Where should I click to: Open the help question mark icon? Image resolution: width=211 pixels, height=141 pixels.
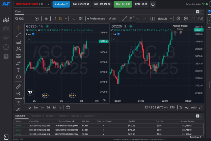click(x=6, y=57)
